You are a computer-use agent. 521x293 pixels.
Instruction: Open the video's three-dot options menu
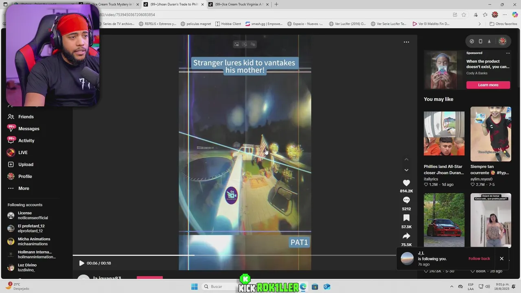point(406,42)
